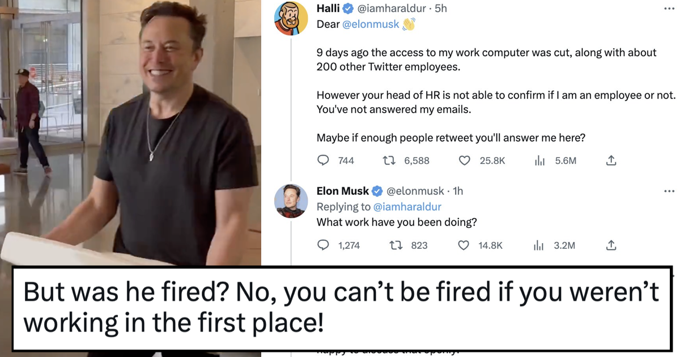Reply to Elon Musk's tweet
Image resolution: width=680 pixels, height=357 pixels.
pos(323,245)
